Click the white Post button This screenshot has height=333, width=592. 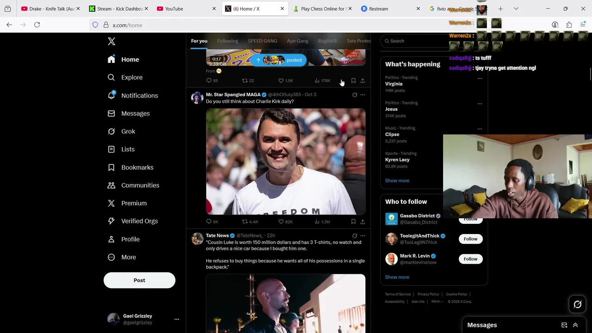tap(139, 280)
